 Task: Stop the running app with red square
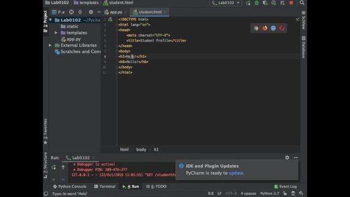(291, 3)
